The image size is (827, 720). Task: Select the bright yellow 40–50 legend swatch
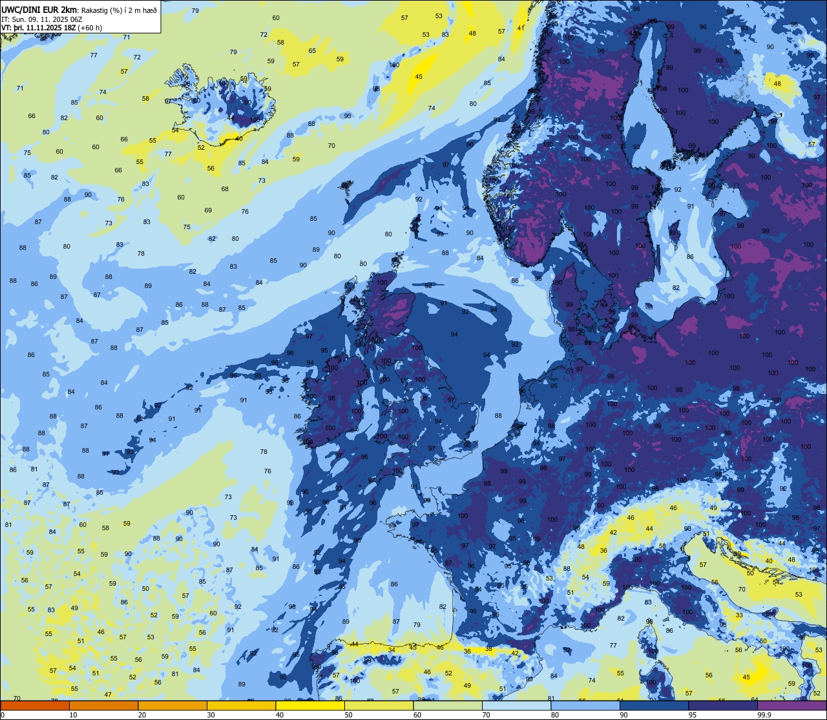point(310,705)
